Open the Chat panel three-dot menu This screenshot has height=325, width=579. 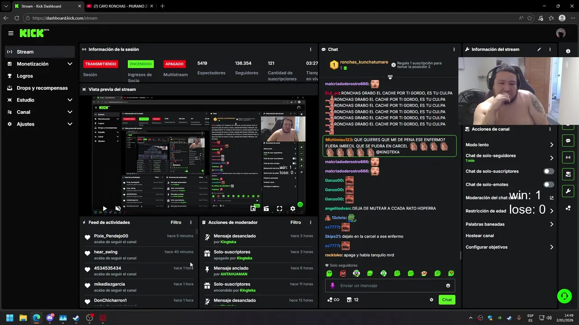pos(454,49)
